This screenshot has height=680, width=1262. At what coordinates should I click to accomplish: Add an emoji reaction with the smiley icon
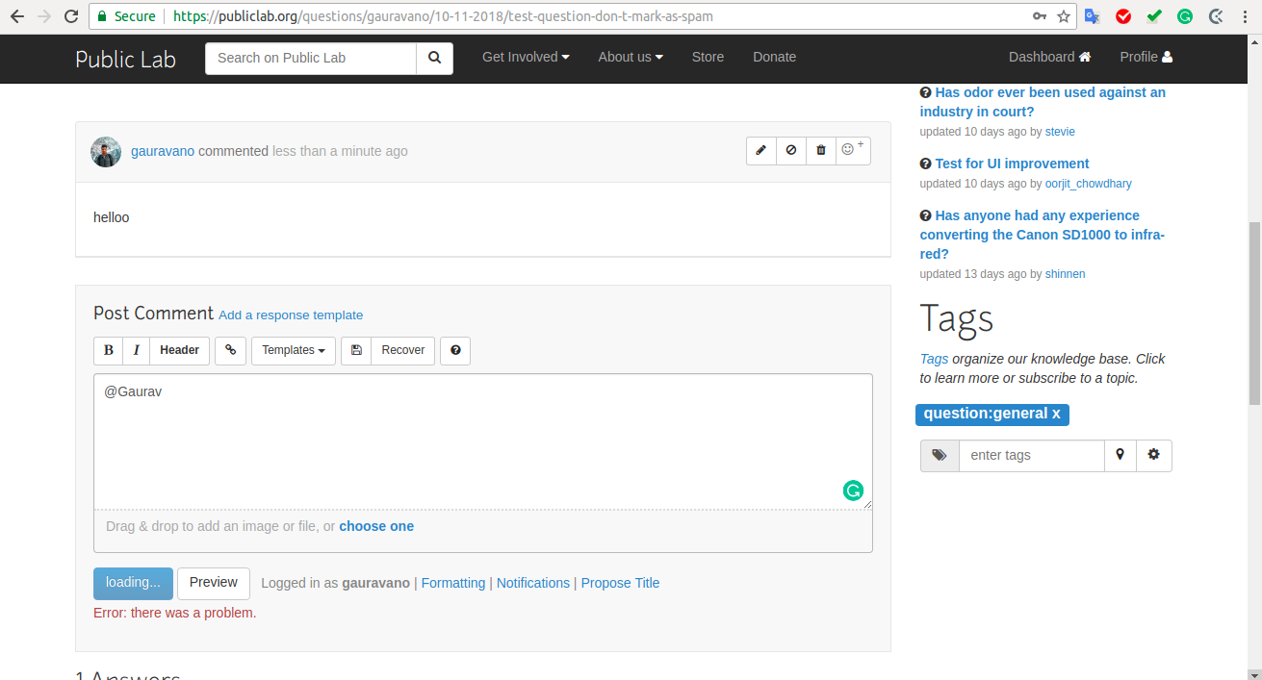851,149
